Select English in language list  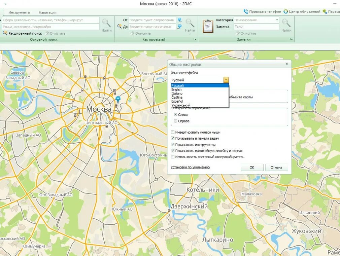coord(200,89)
